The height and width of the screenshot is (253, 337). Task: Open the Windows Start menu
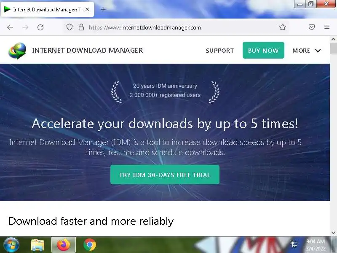coord(11,245)
